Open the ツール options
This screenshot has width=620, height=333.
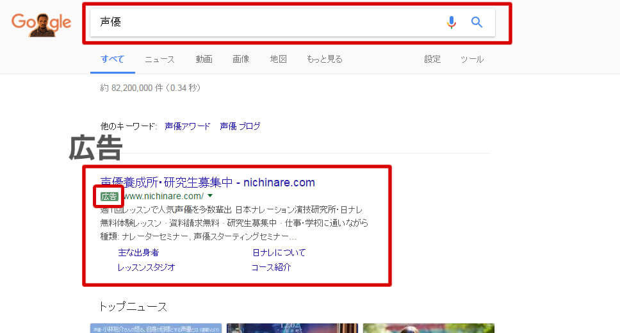pyautogui.click(x=471, y=60)
